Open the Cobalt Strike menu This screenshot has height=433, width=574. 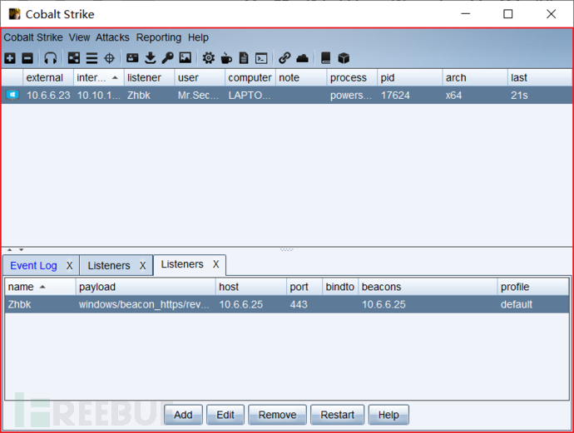33,37
